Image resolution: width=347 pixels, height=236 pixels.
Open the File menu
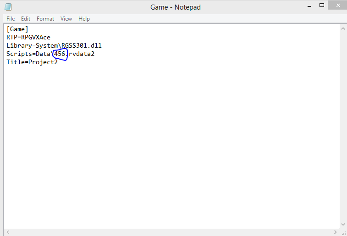click(11, 19)
